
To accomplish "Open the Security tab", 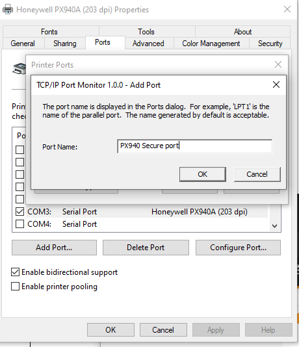I will [270, 44].
